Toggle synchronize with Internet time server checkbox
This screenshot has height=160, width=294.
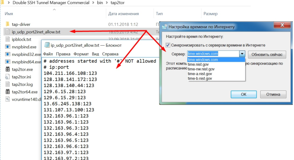(x=168, y=45)
